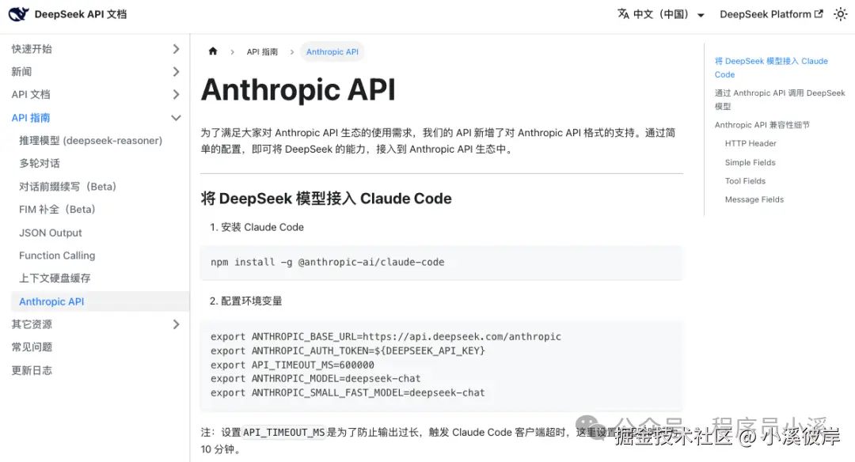855x462 pixels.
Task: Click the Anthropic API page heading
Action: pyautogui.click(x=298, y=89)
